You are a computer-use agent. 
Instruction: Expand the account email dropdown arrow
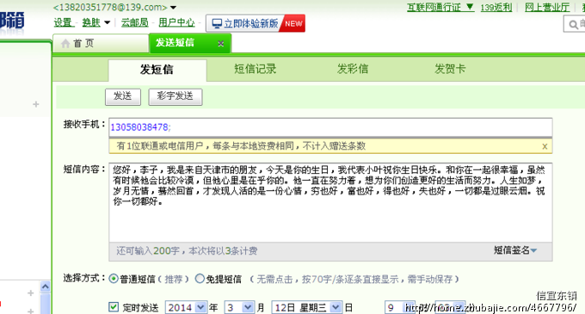173,8
